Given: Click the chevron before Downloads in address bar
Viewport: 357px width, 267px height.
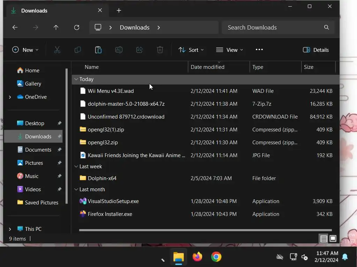Looking at the screenshot, I should 111,27.
